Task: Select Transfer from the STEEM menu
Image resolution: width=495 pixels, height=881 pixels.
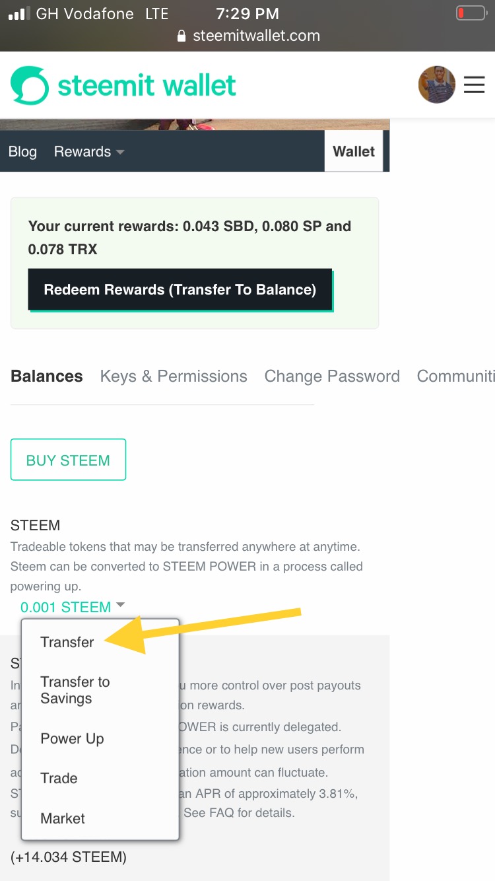Action: pos(67,642)
